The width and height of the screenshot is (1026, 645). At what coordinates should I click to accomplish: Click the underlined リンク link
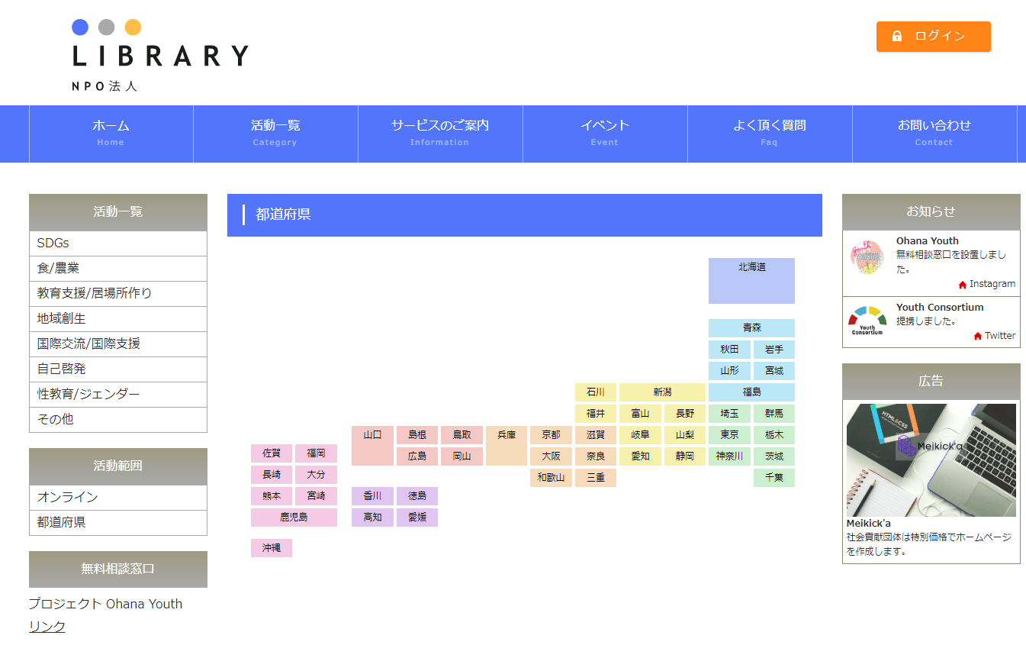47,627
